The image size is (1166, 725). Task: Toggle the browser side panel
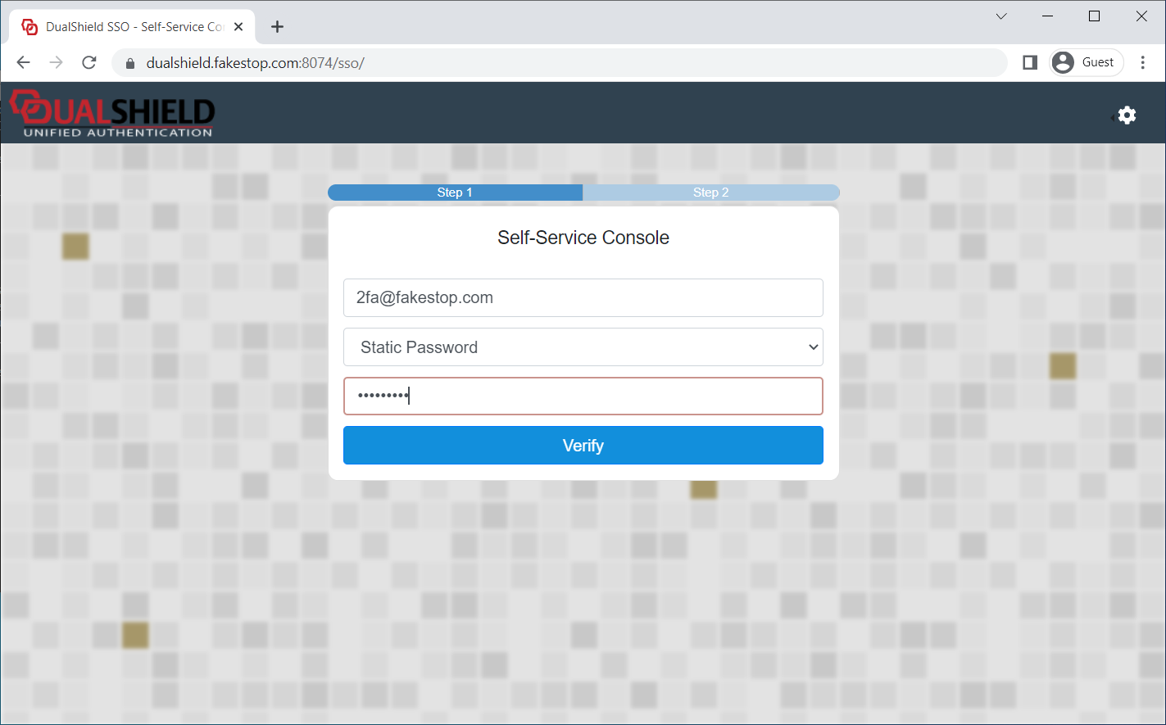pyautogui.click(x=1030, y=63)
